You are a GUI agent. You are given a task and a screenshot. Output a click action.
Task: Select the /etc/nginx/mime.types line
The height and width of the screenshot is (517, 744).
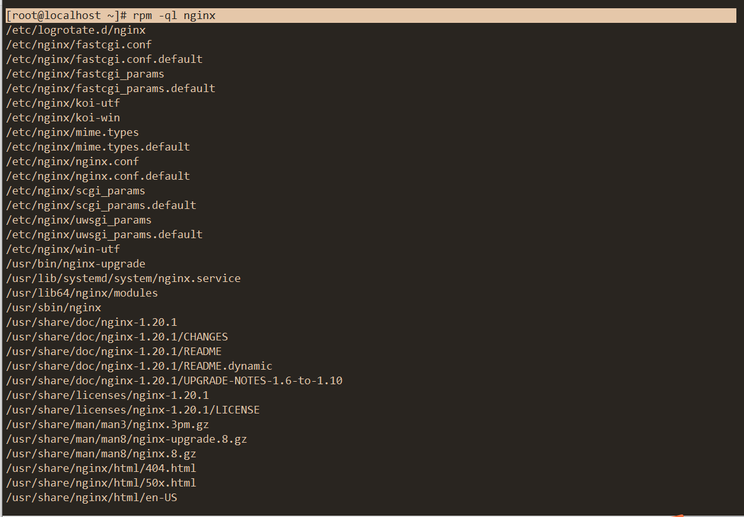pyautogui.click(x=72, y=132)
